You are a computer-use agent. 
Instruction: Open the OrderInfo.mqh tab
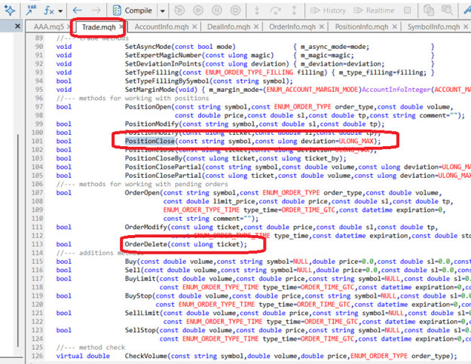[x=292, y=27]
